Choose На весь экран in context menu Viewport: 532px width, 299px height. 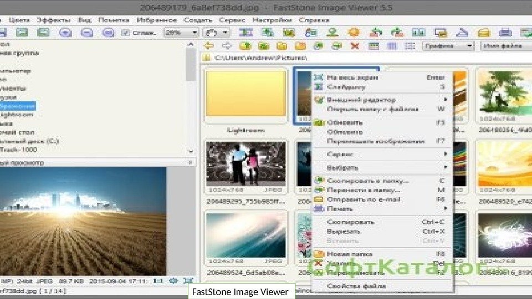(382, 78)
